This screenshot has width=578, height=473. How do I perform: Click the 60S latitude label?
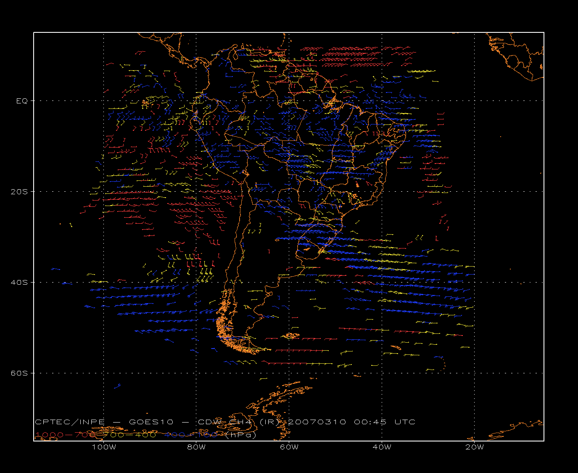pyautogui.click(x=19, y=373)
